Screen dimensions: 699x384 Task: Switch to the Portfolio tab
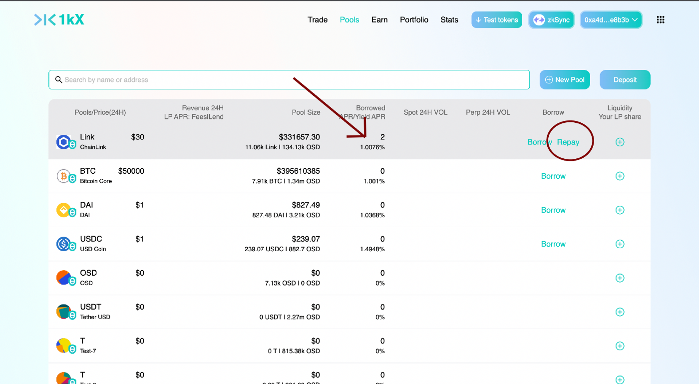tap(414, 20)
